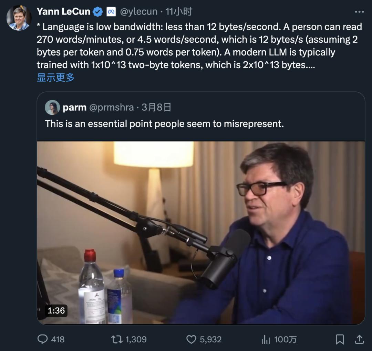Click the retweet icon
The width and height of the screenshot is (372, 351).
tap(117, 339)
